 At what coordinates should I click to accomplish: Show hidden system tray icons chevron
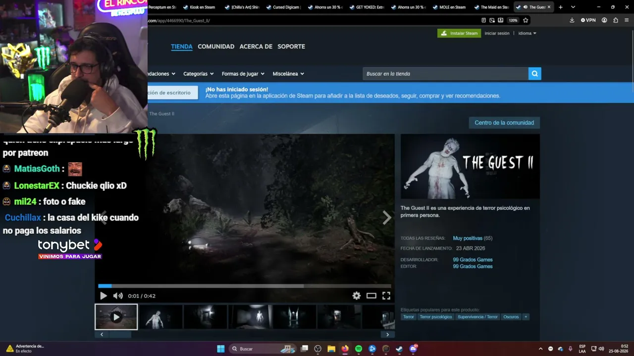point(540,349)
